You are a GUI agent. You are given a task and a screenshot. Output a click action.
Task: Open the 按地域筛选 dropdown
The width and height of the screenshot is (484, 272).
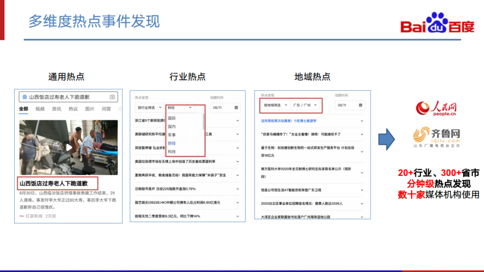(275, 105)
